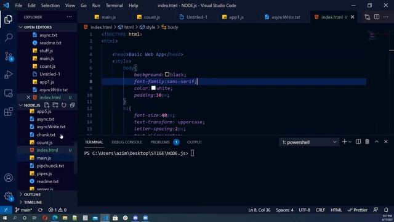The height and width of the screenshot is (222, 394).
Task: Refresh the NODE.JS explorer
Action: click(64, 105)
